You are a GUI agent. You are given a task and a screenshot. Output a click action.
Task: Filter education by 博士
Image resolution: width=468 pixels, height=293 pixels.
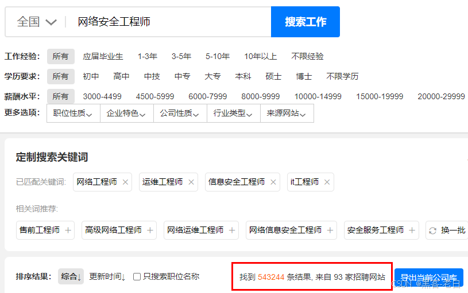(x=304, y=76)
